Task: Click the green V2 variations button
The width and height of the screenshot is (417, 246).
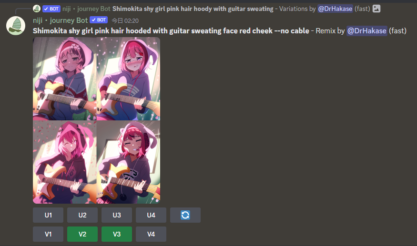Action: coord(82,234)
